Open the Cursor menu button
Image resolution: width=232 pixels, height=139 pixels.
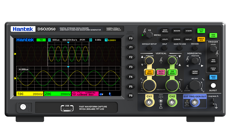tap(177, 39)
